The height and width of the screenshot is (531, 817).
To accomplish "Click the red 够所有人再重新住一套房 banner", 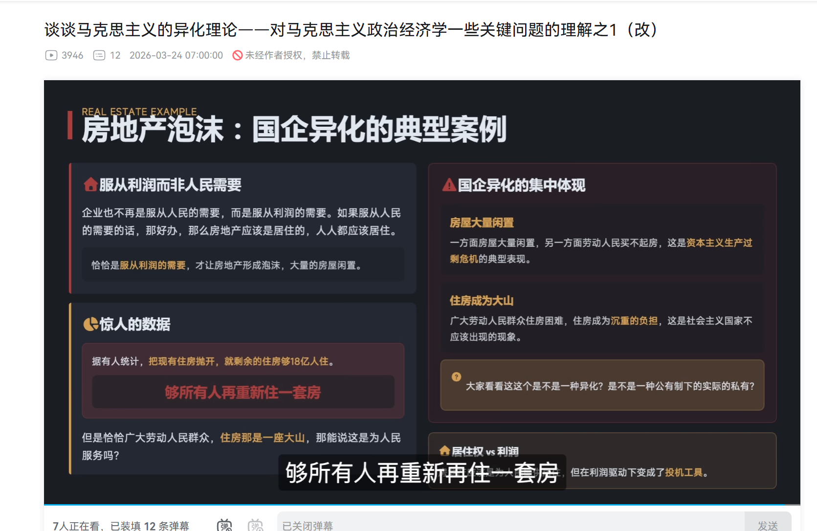I will pyautogui.click(x=243, y=392).
